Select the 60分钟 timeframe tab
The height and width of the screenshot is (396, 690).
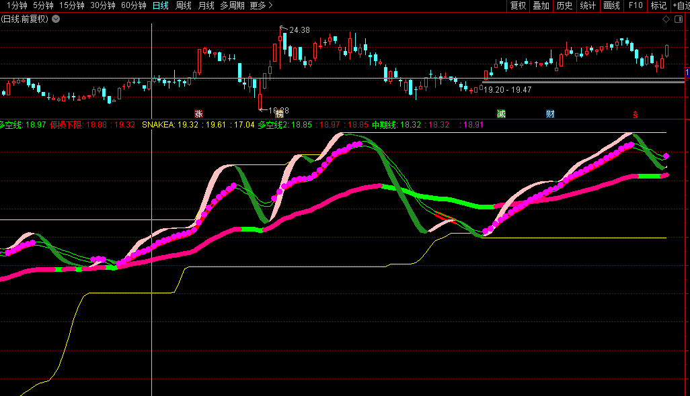click(134, 6)
